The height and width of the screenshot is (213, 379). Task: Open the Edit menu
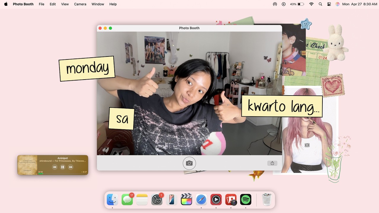coord(53,4)
